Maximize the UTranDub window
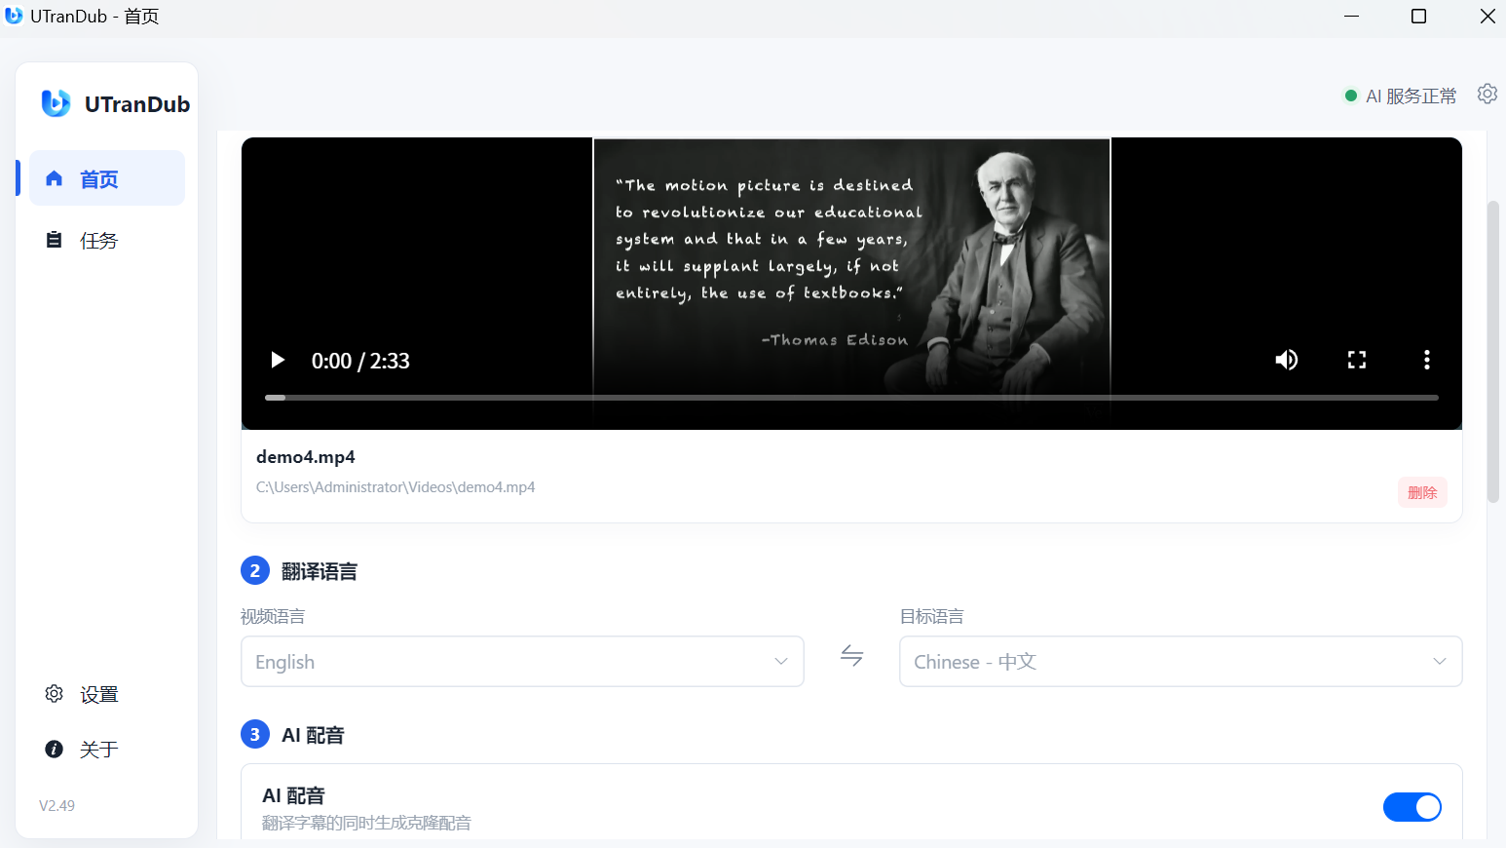The height and width of the screenshot is (848, 1506). tap(1418, 17)
